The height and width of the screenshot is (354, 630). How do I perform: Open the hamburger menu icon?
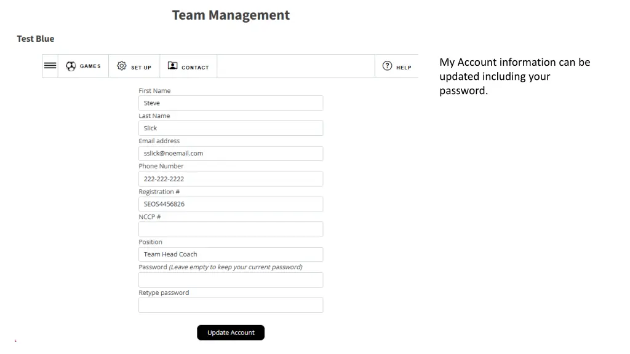click(x=50, y=65)
